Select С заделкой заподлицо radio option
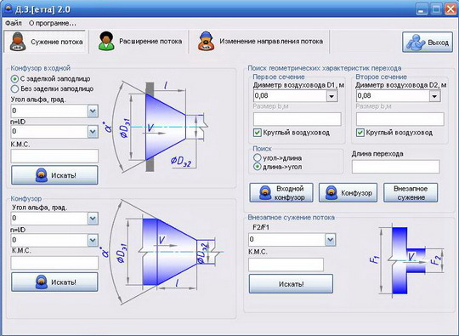The height and width of the screenshot is (336, 459). click(14, 79)
